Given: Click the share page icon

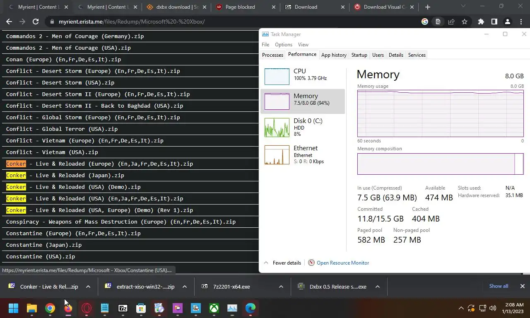Looking at the screenshot, I should 451,22.
